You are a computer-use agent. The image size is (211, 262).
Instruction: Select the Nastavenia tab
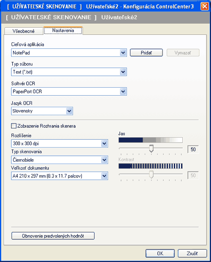point(63,30)
